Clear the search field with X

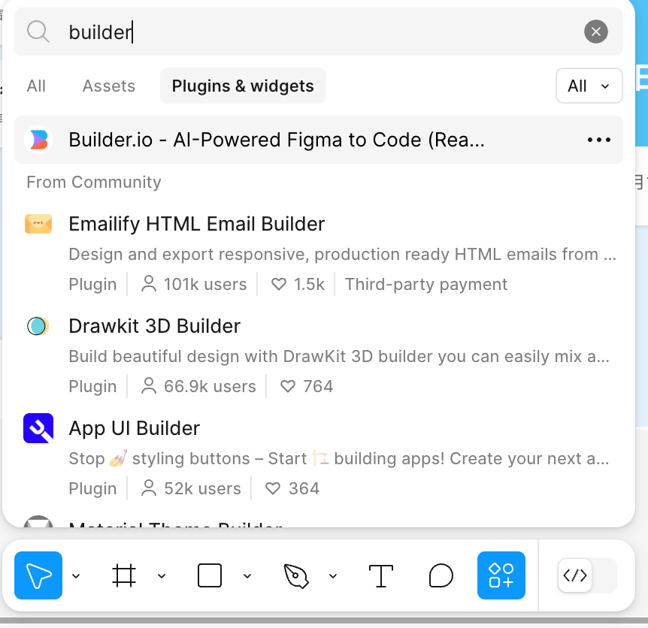[x=596, y=32]
